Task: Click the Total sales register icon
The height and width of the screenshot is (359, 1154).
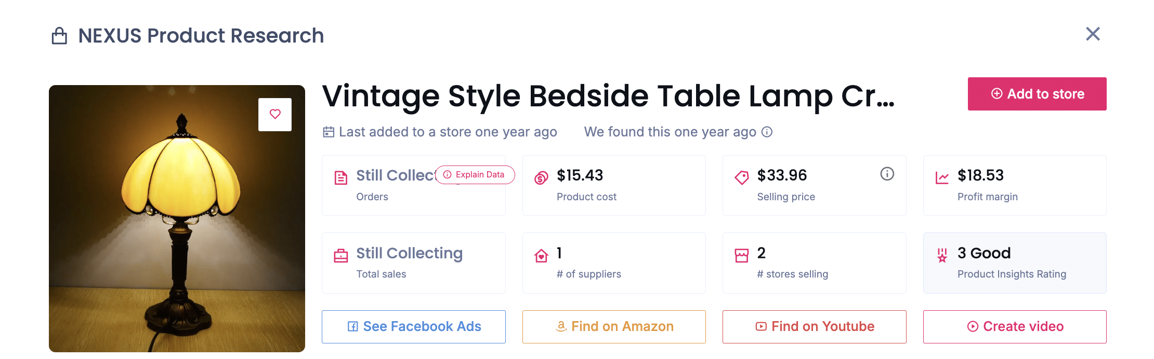Action: 340,256
